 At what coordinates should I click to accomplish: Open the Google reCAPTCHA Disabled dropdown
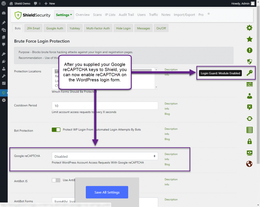(105, 156)
